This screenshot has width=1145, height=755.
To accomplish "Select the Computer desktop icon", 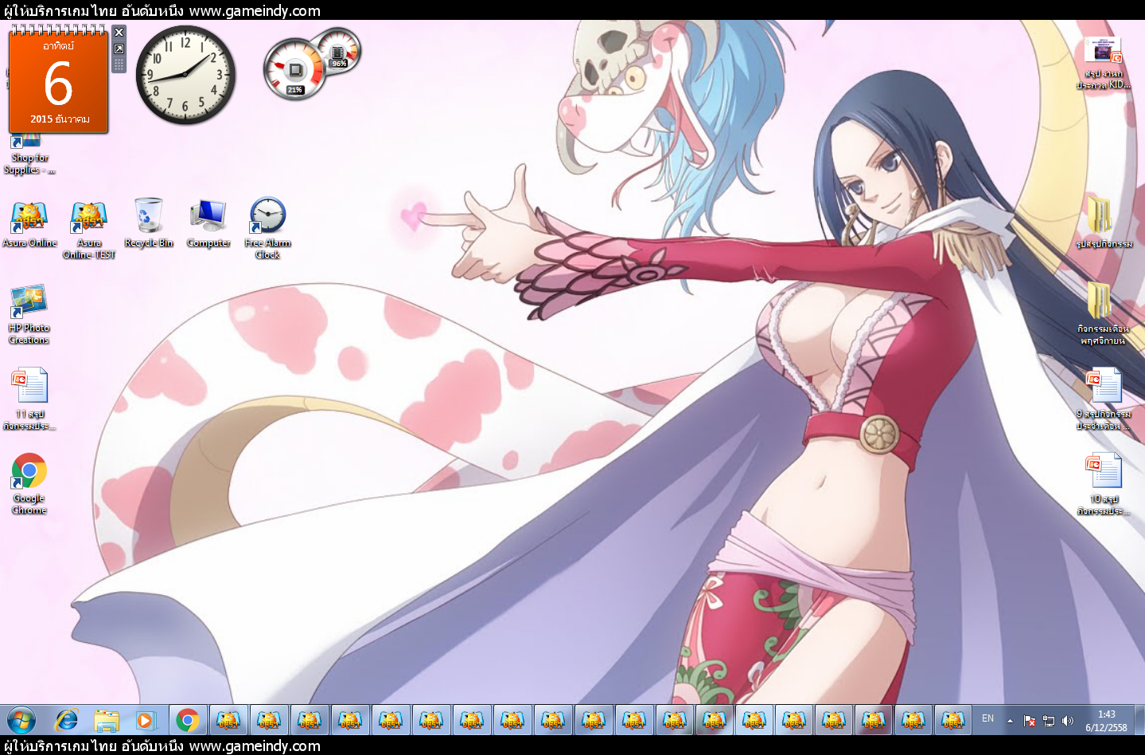I will 208,224.
